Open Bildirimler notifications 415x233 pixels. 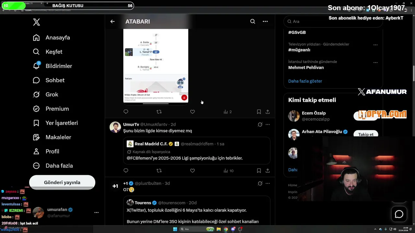53,66
